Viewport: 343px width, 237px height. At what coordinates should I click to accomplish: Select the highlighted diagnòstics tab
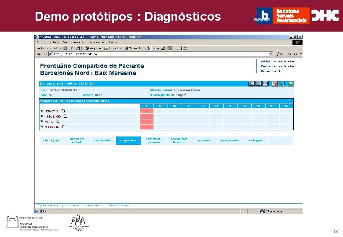coord(128,140)
